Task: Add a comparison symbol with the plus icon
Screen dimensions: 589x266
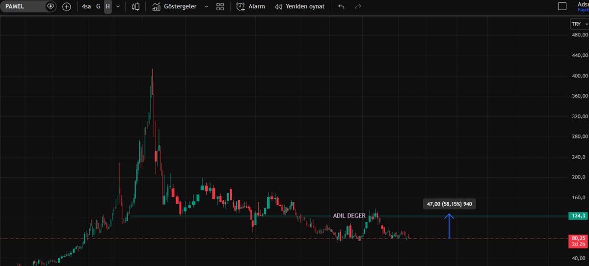Action: (x=67, y=6)
